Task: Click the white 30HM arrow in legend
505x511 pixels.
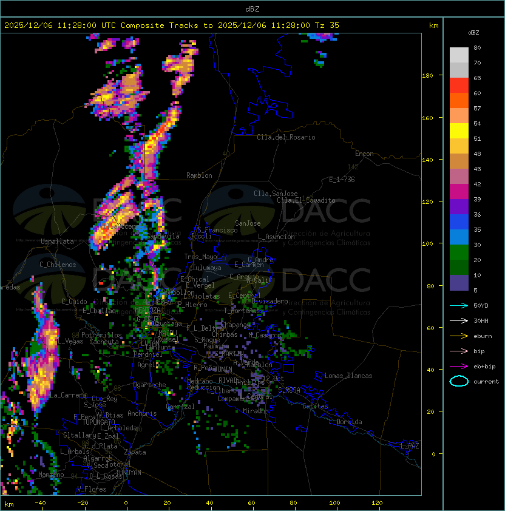Action: [459, 320]
